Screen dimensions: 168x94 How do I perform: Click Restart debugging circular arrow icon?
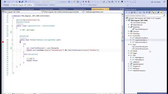click(89, 2)
